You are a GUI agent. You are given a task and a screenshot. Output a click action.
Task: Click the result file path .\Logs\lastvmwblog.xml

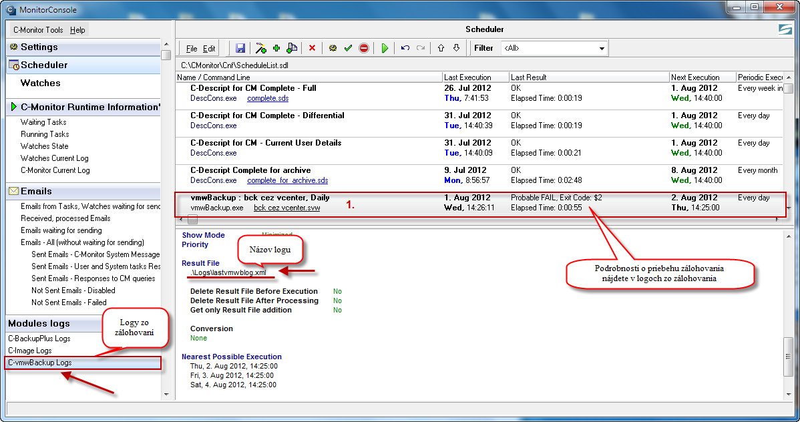[x=228, y=272]
